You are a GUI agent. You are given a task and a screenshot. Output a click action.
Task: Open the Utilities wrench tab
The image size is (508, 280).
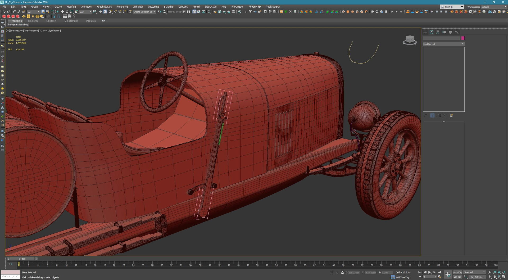pyautogui.click(x=457, y=32)
